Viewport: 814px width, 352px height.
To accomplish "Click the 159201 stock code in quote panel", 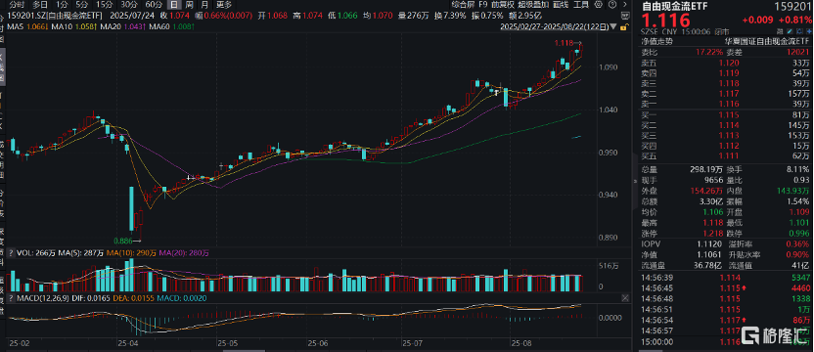I will point(792,7).
